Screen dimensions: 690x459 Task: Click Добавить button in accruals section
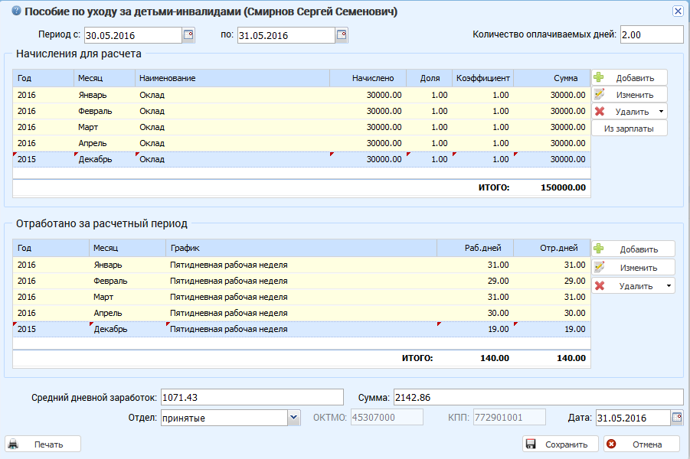[x=630, y=78]
